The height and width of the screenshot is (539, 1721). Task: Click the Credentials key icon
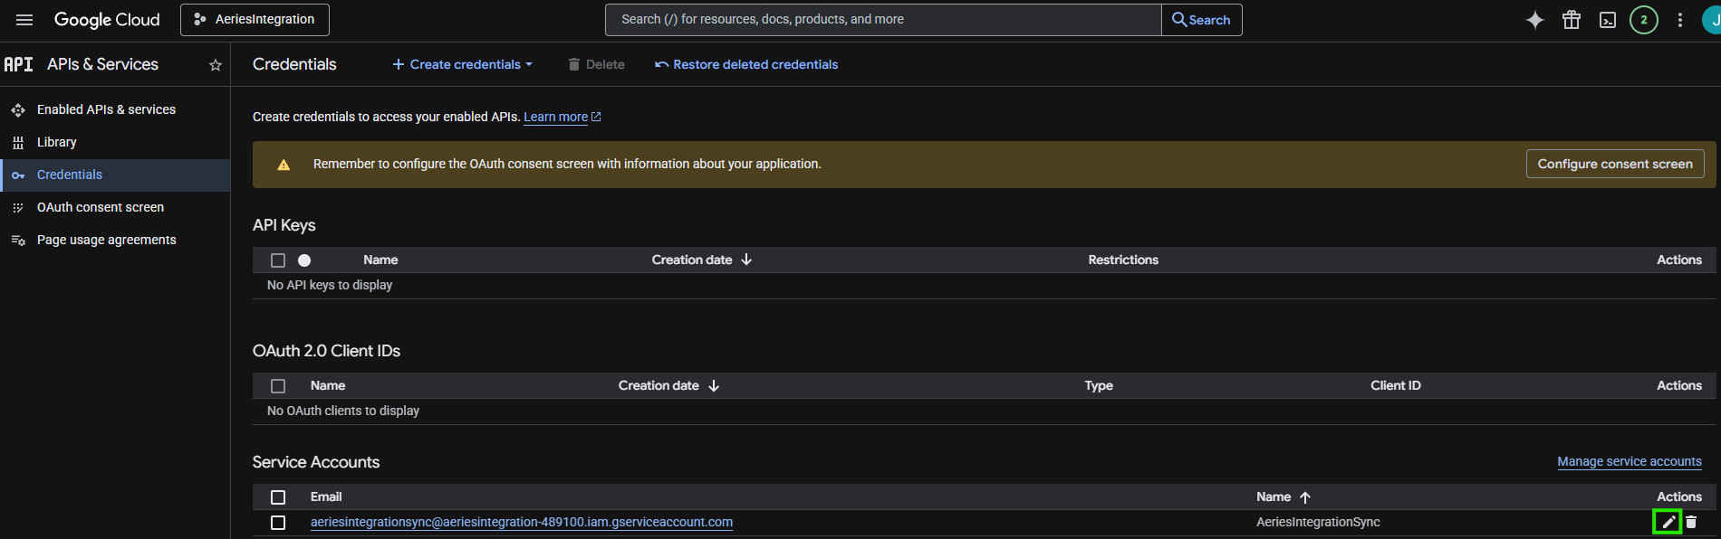[18, 175]
